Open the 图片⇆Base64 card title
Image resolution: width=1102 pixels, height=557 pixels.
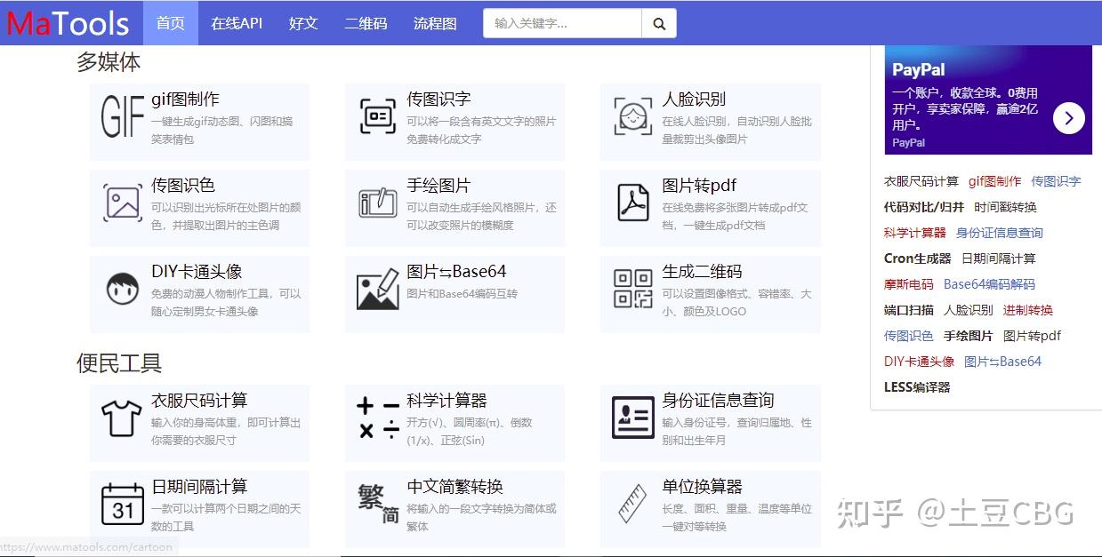(457, 272)
